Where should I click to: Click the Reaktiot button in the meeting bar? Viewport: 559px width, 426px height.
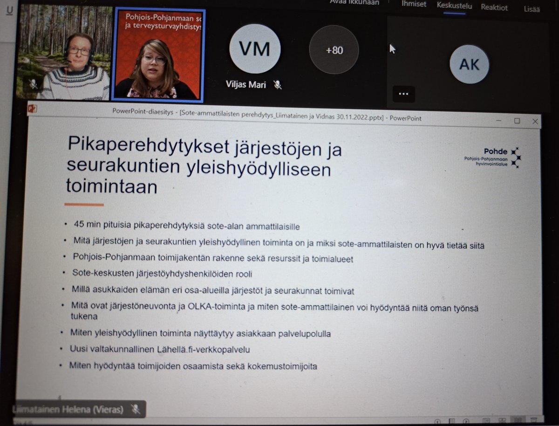click(494, 7)
